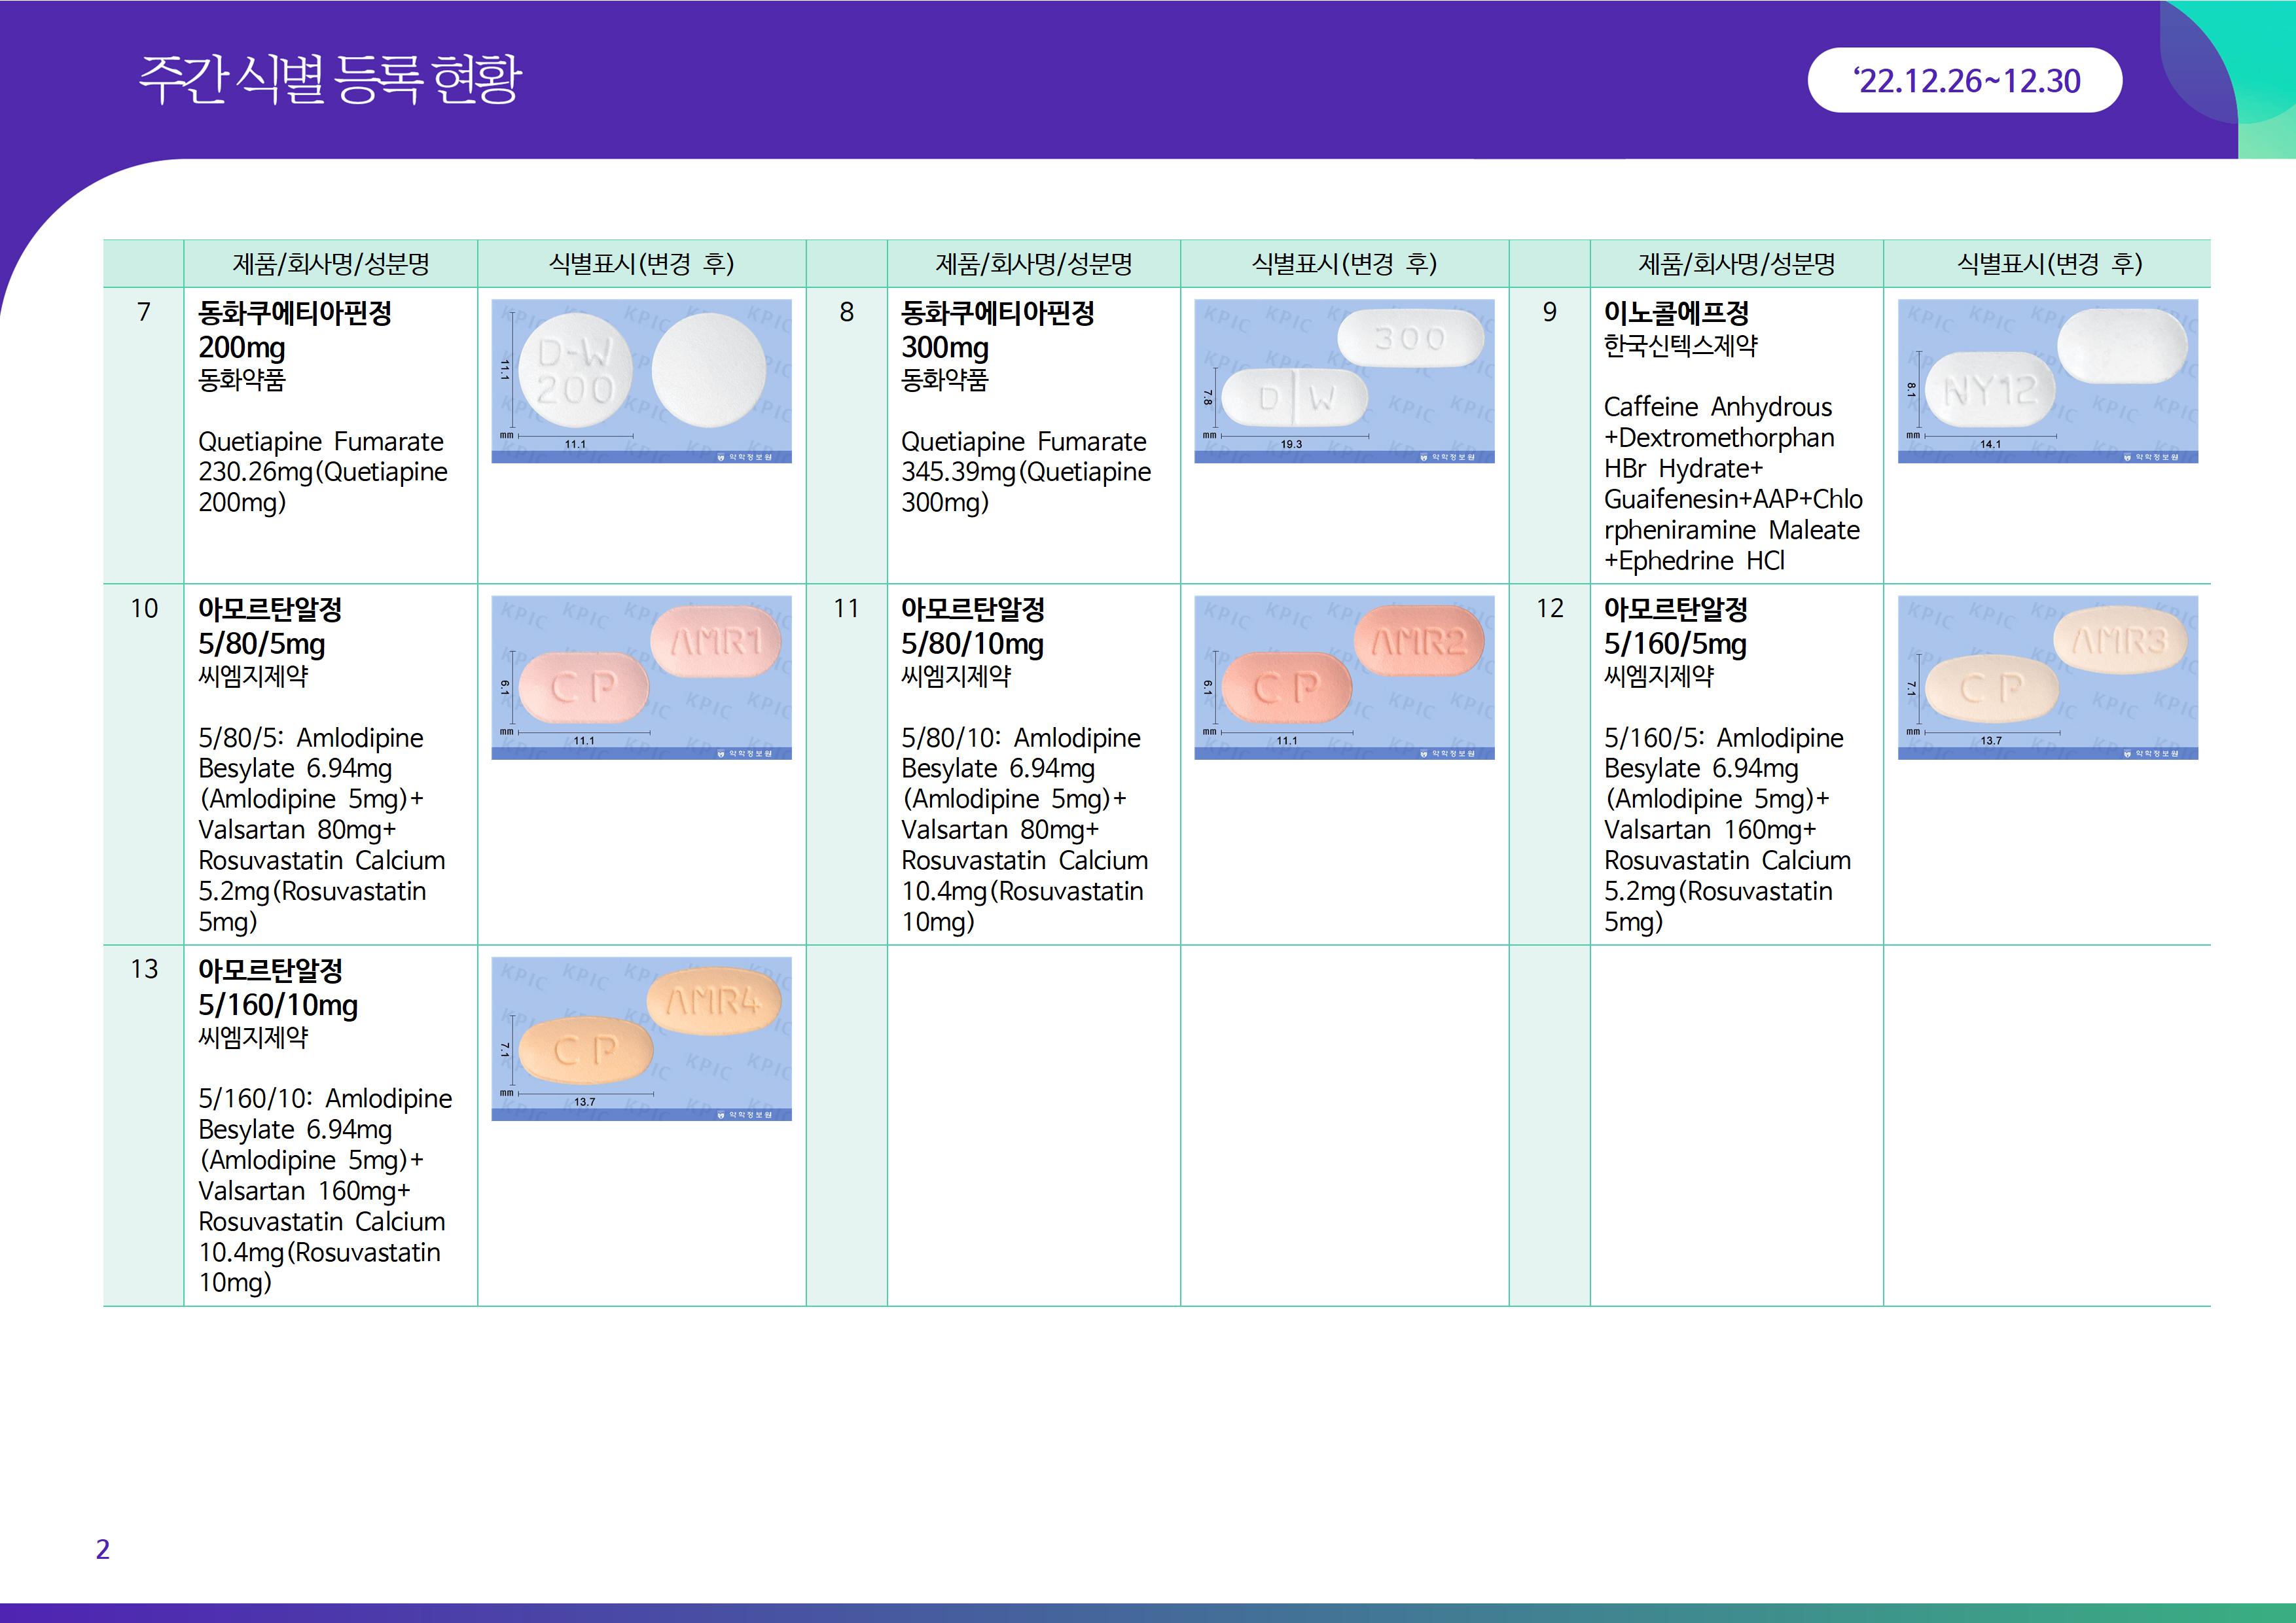Click page number 2 in the footer
This screenshot has width=2296, height=1623.
click(102, 1549)
